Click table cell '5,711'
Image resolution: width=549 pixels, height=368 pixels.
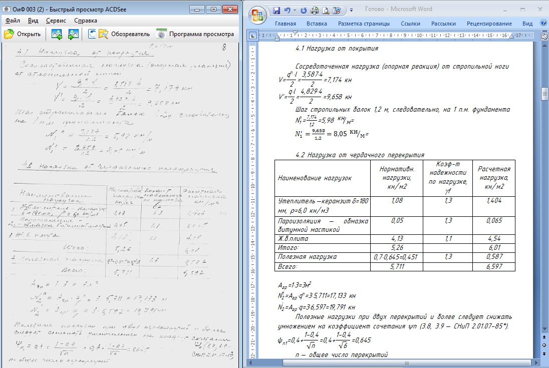397,266
